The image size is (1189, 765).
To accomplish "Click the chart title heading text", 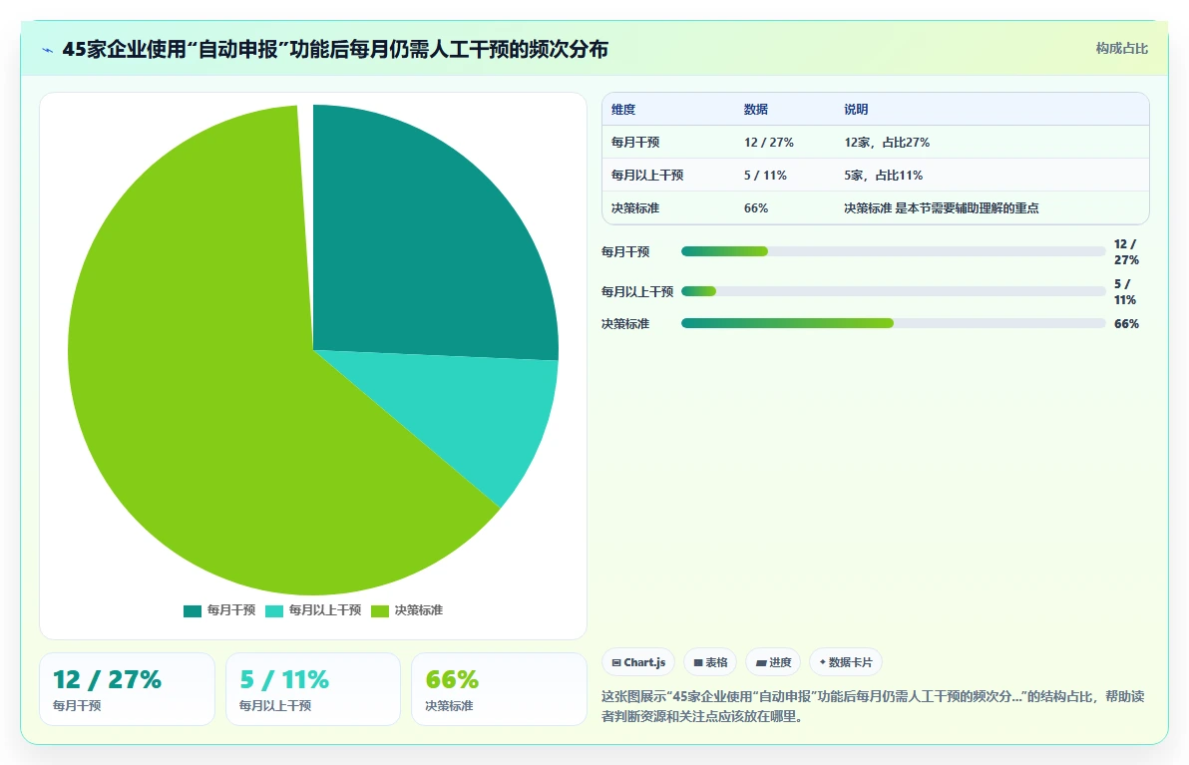I will coord(335,50).
